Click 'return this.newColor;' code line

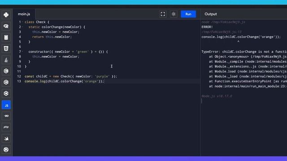[x=52, y=37]
